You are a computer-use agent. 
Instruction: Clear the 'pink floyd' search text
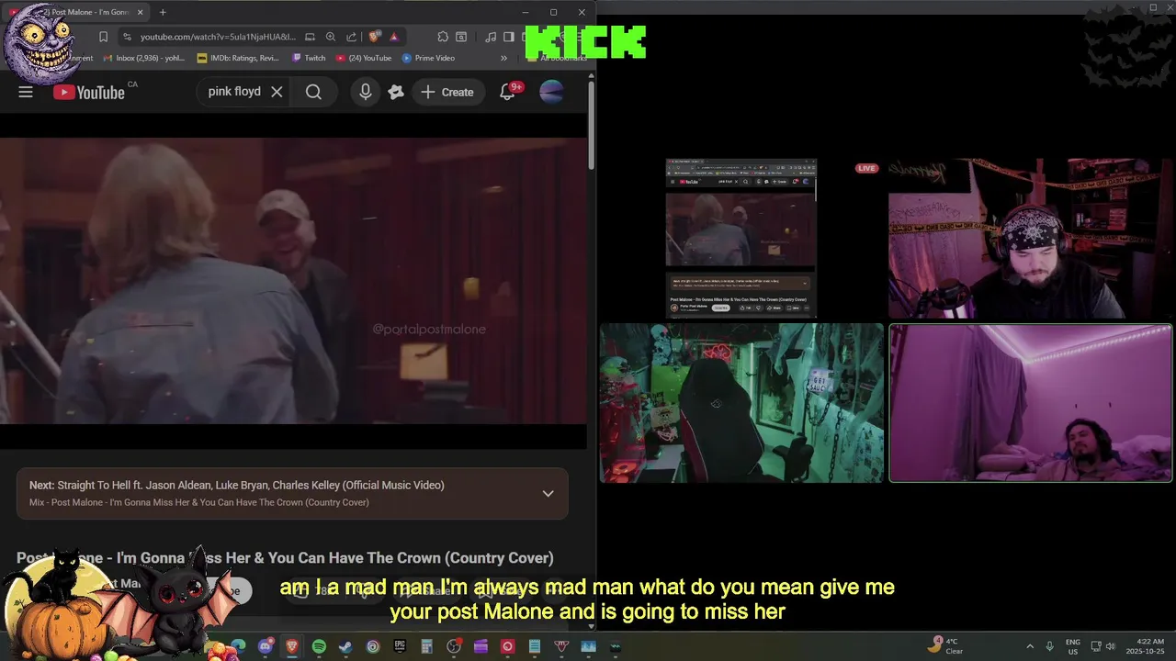pos(277,92)
